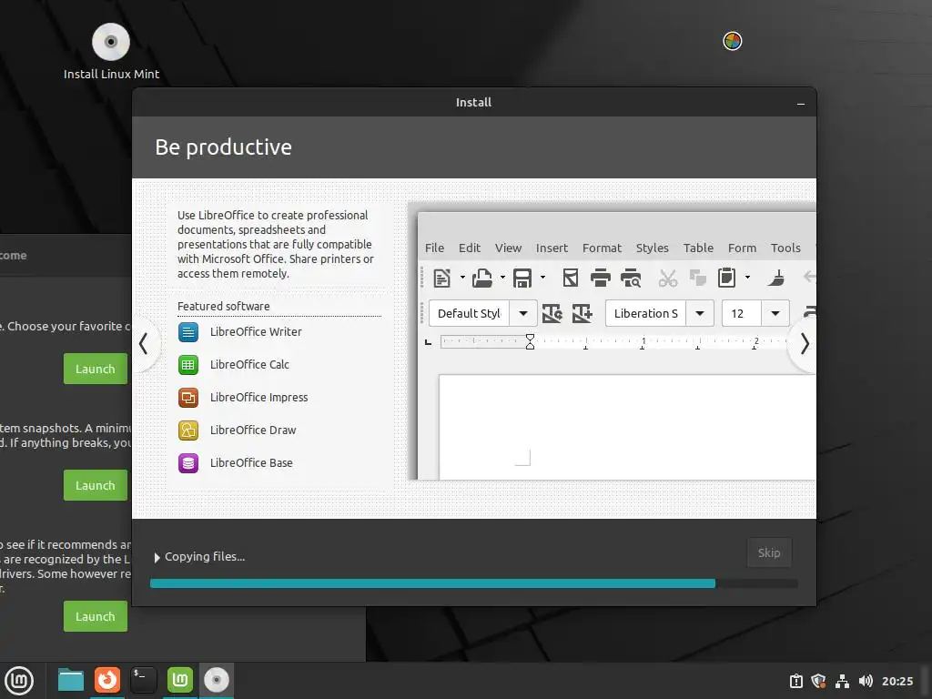Click the Default Style paragraph style field
Screen dimensions: 932x699
(x=469, y=313)
